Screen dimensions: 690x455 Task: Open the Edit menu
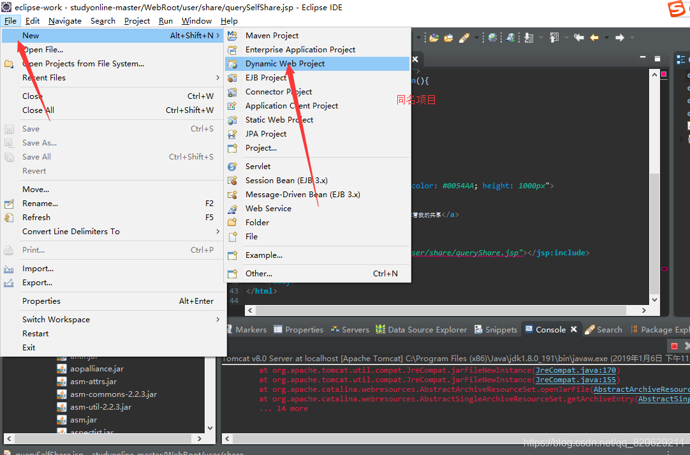32,20
